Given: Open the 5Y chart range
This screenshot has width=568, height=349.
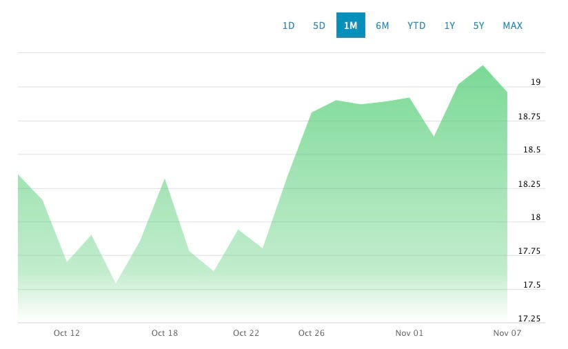Looking at the screenshot, I should click(478, 26).
